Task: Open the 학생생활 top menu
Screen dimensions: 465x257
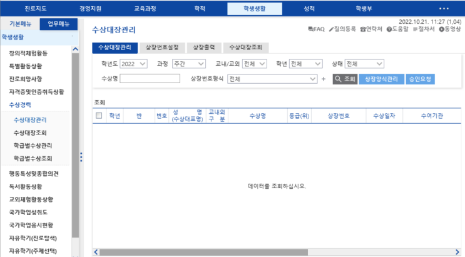Action: coord(255,9)
